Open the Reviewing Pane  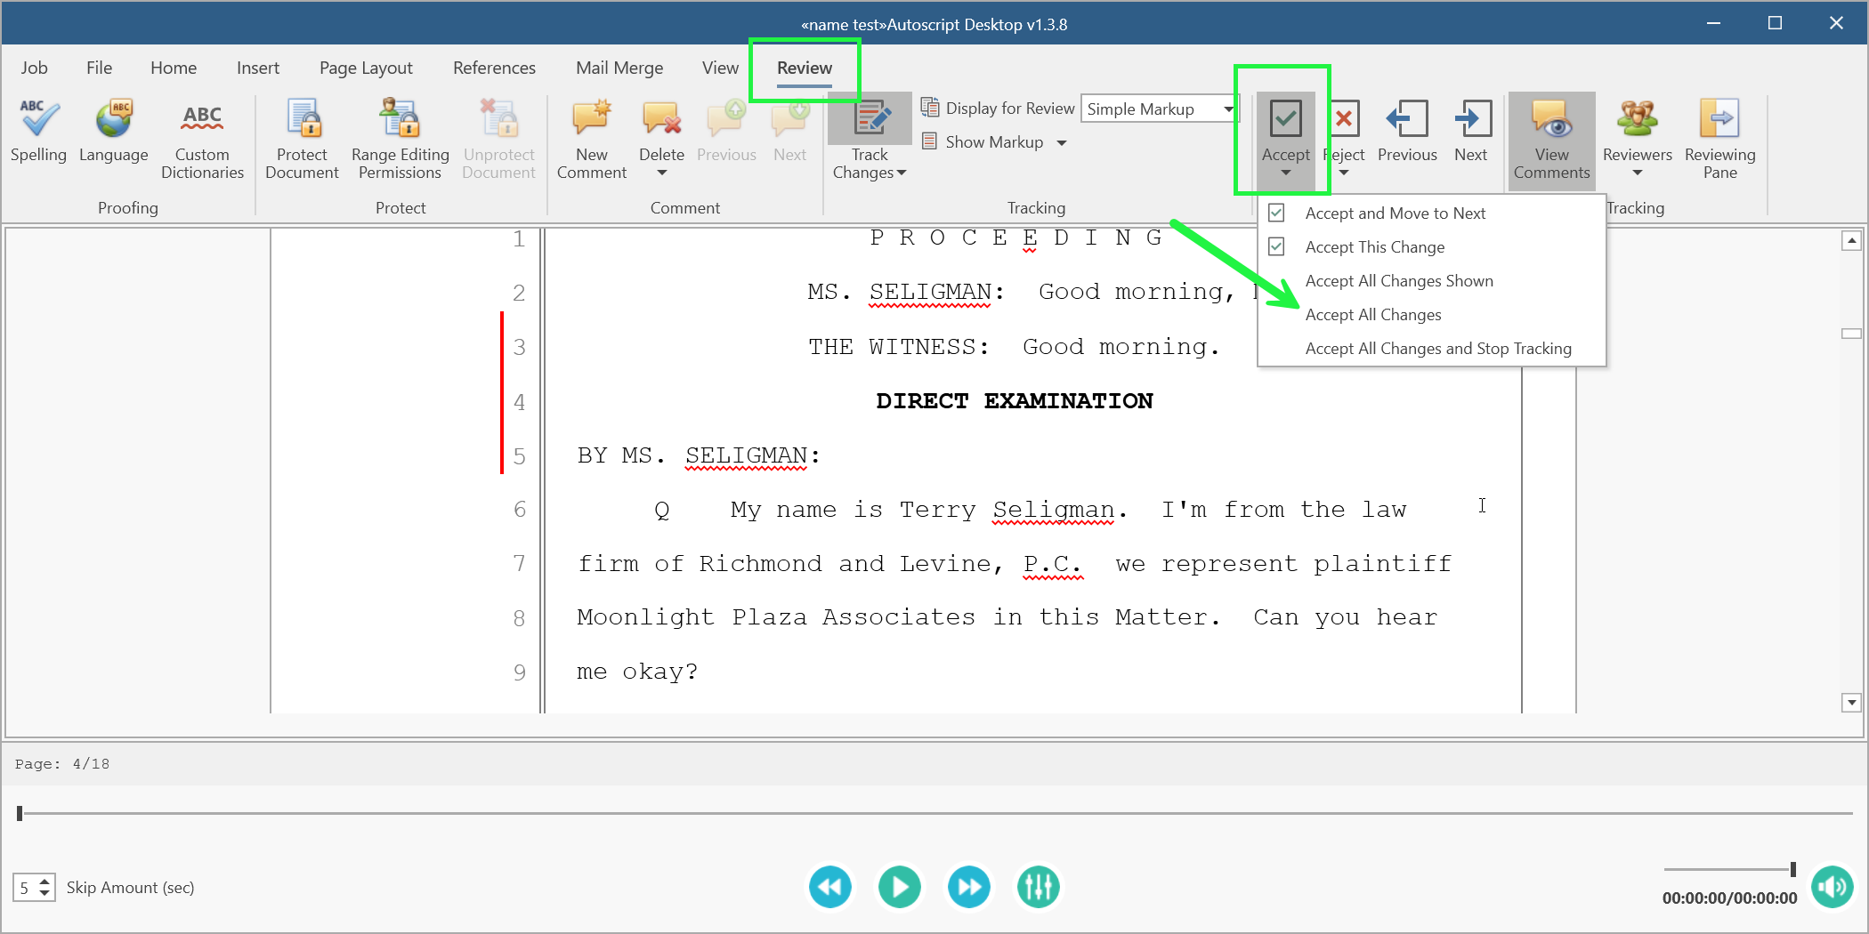pyautogui.click(x=1719, y=140)
